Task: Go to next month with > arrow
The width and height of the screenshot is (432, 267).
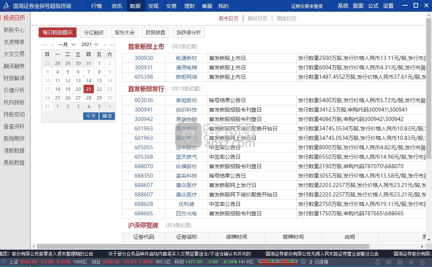Action: (105, 44)
